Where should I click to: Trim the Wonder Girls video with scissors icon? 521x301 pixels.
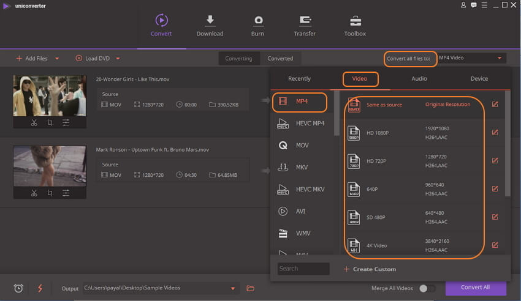34,122
